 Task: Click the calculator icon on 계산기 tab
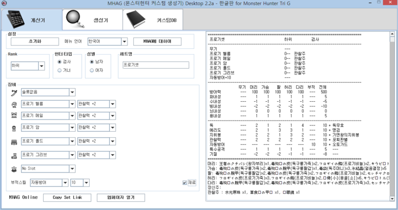click(x=15, y=19)
